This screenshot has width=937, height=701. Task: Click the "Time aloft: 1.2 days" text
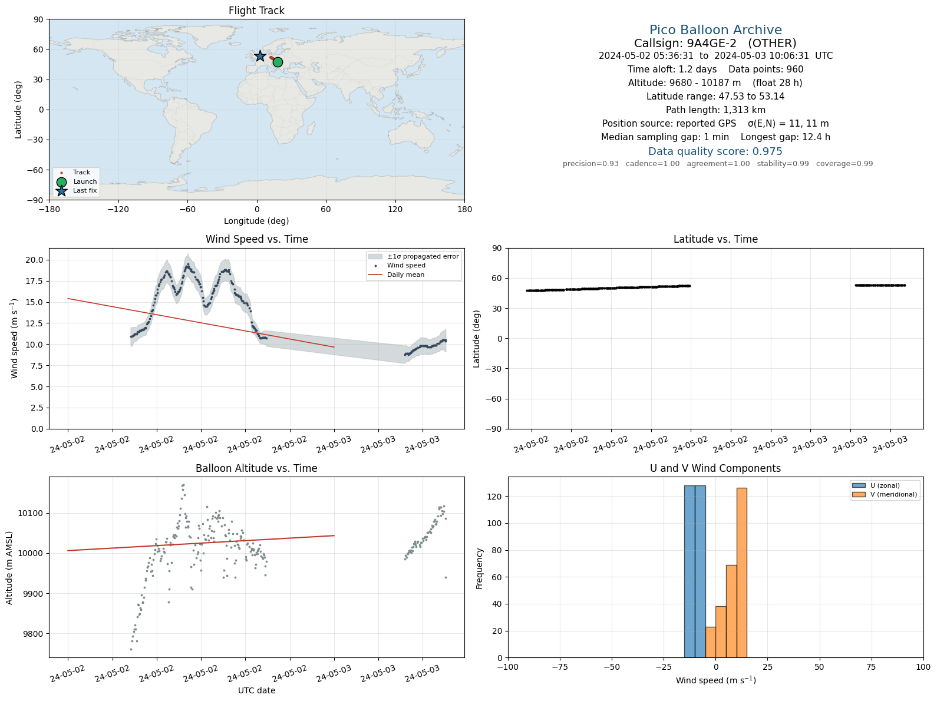(672, 70)
